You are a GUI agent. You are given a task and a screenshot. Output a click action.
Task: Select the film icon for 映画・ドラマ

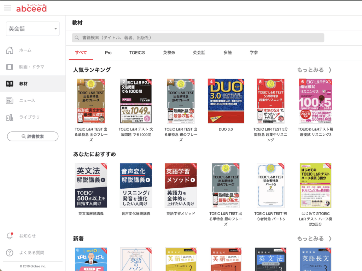tap(10, 67)
